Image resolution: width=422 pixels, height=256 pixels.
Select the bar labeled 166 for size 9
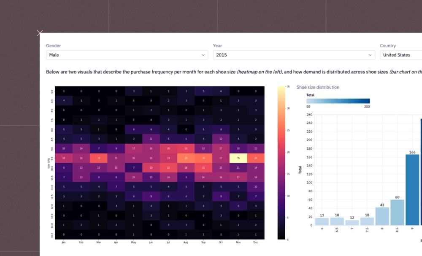click(412, 190)
